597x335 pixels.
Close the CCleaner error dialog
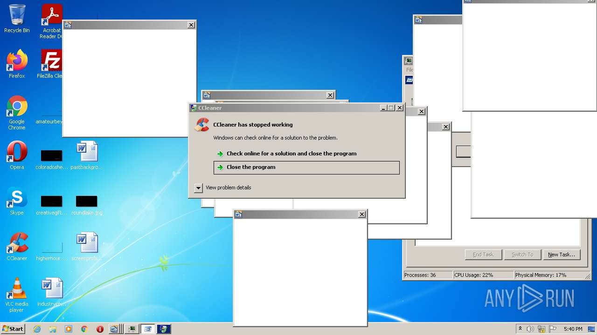(x=400, y=108)
